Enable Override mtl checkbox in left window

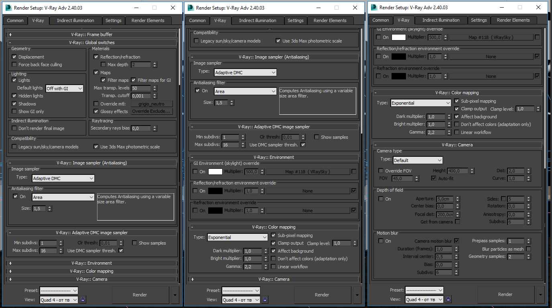96,104
